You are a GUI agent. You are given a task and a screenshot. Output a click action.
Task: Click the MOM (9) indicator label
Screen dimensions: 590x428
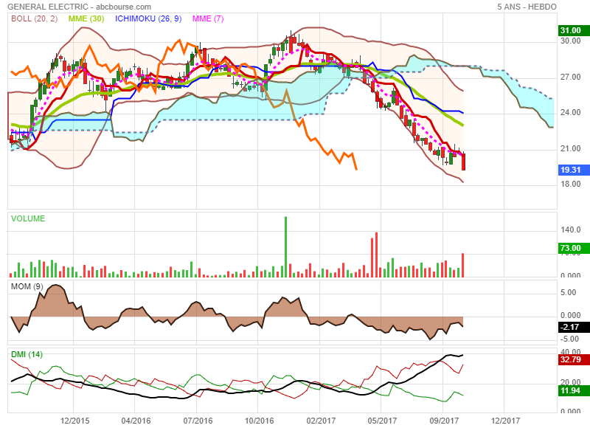27,287
